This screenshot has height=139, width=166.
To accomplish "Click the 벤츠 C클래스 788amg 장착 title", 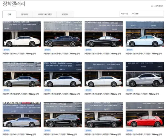I will [x=103, y=134].
